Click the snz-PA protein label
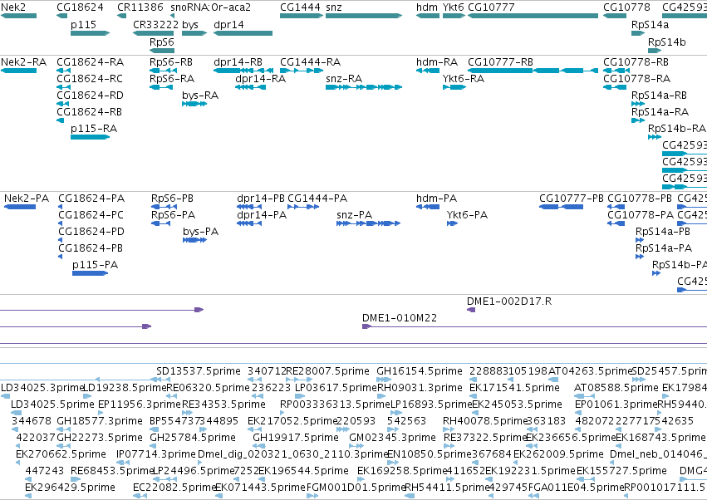The height and width of the screenshot is (500, 707). (355, 214)
